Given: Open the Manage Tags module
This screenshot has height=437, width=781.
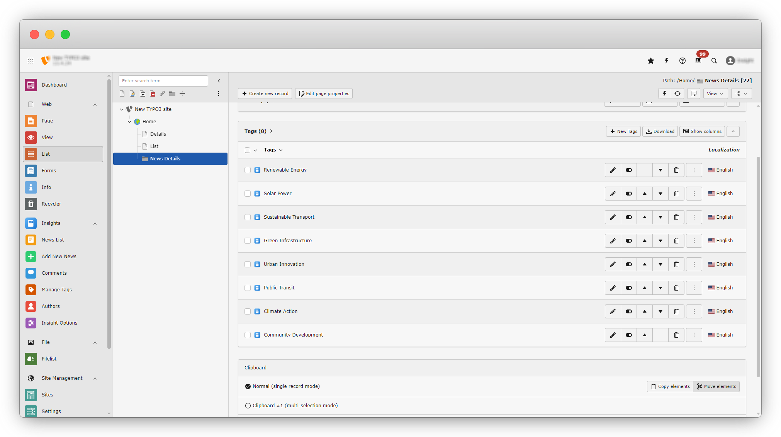Looking at the screenshot, I should (x=56, y=290).
